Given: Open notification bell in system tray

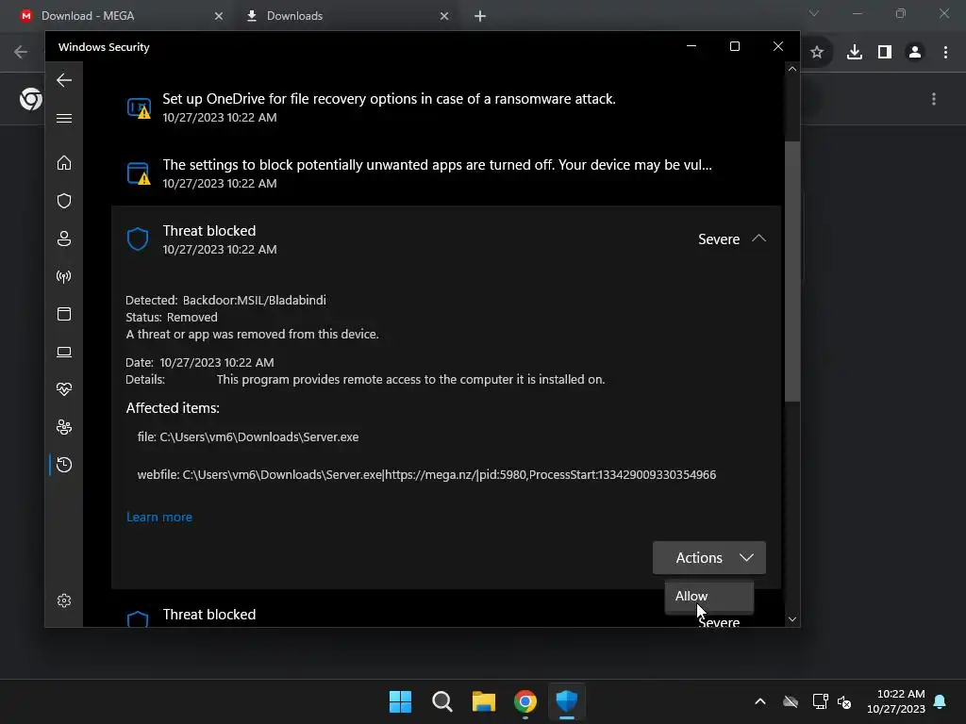Looking at the screenshot, I should click(941, 701).
